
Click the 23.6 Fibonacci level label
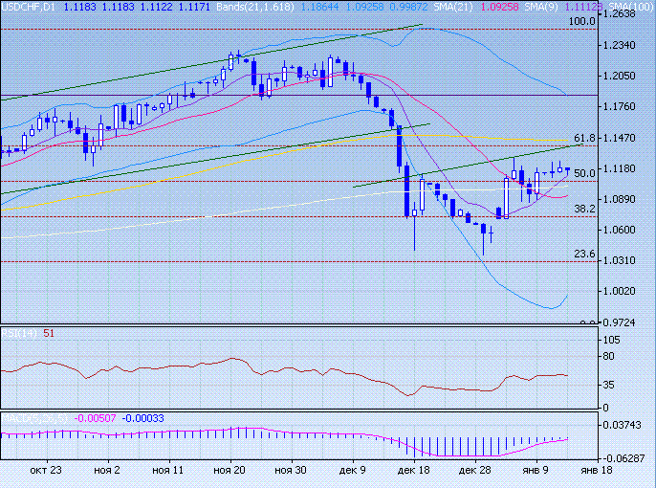585,254
